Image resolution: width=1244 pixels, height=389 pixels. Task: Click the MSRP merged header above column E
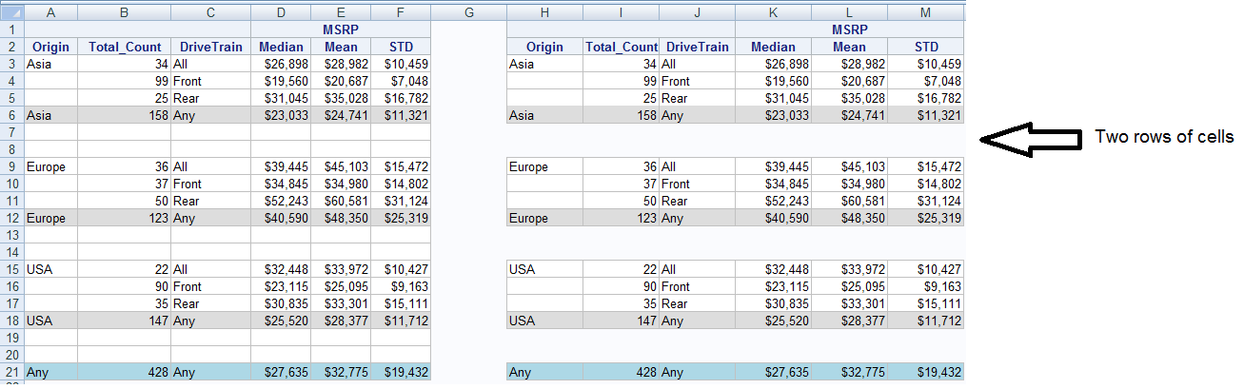(341, 29)
